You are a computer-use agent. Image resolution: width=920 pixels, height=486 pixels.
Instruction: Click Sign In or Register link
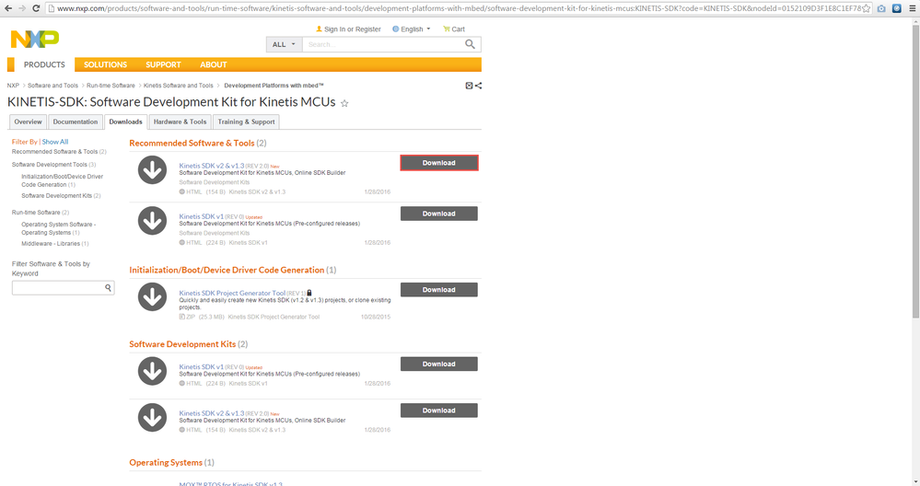pos(348,29)
